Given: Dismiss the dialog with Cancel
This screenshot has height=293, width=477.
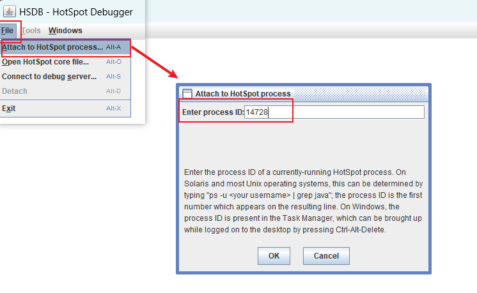Looking at the screenshot, I should (326, 255).
